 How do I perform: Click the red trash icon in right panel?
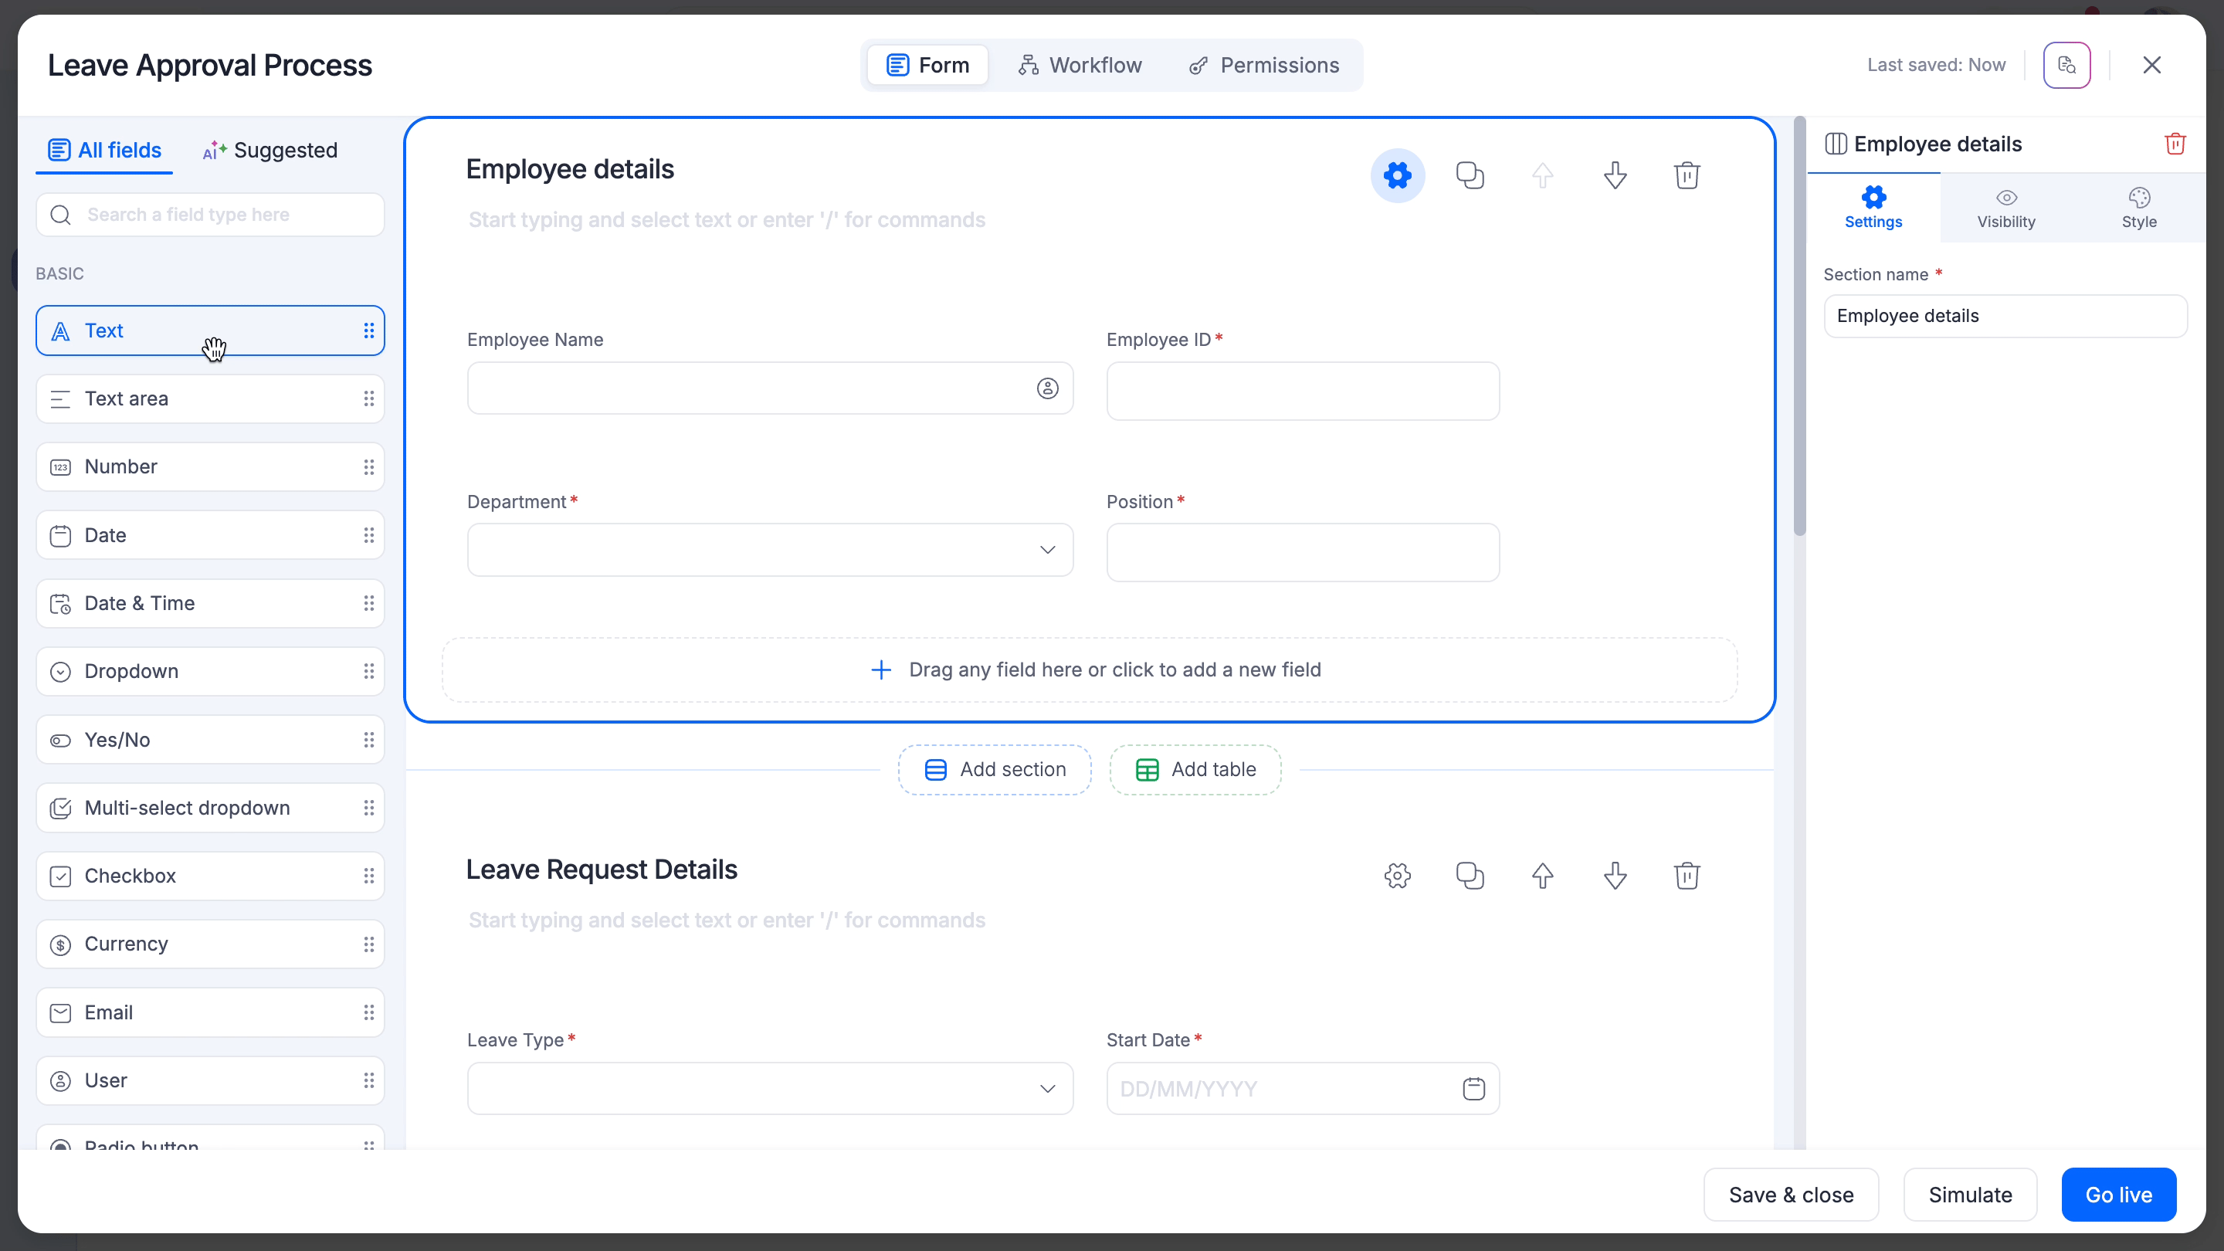2175,144
